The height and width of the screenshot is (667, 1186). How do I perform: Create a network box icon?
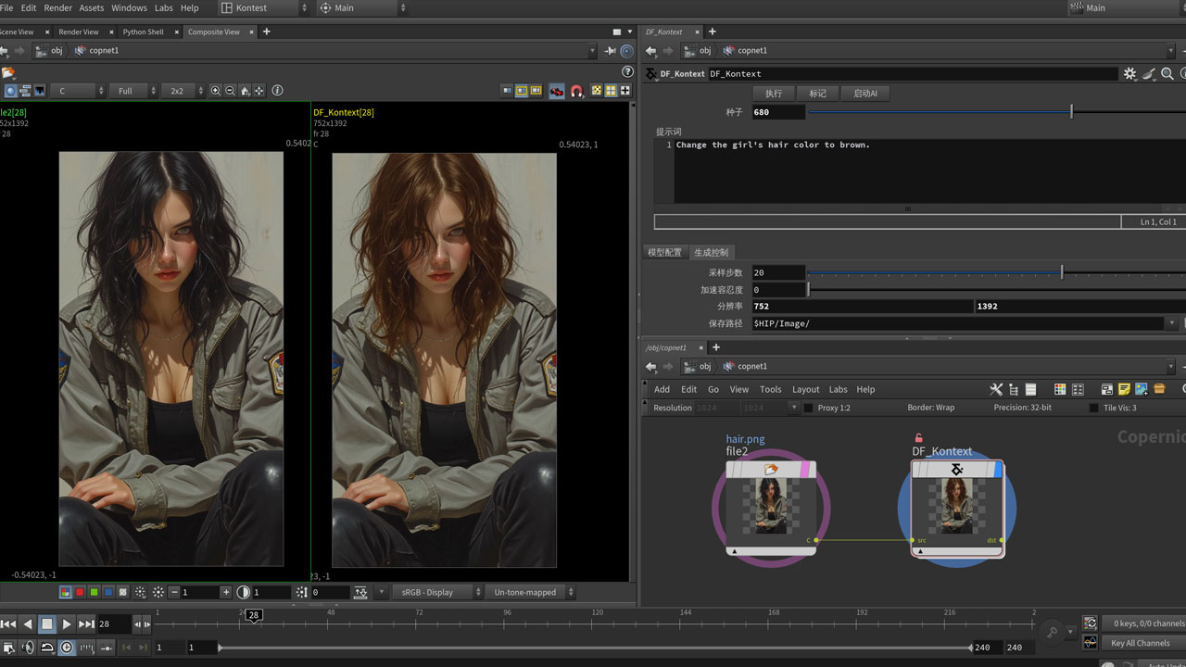coord(1106,389)
